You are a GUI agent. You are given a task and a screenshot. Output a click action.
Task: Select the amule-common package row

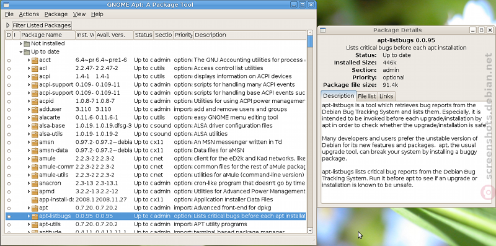coord(156,167)
